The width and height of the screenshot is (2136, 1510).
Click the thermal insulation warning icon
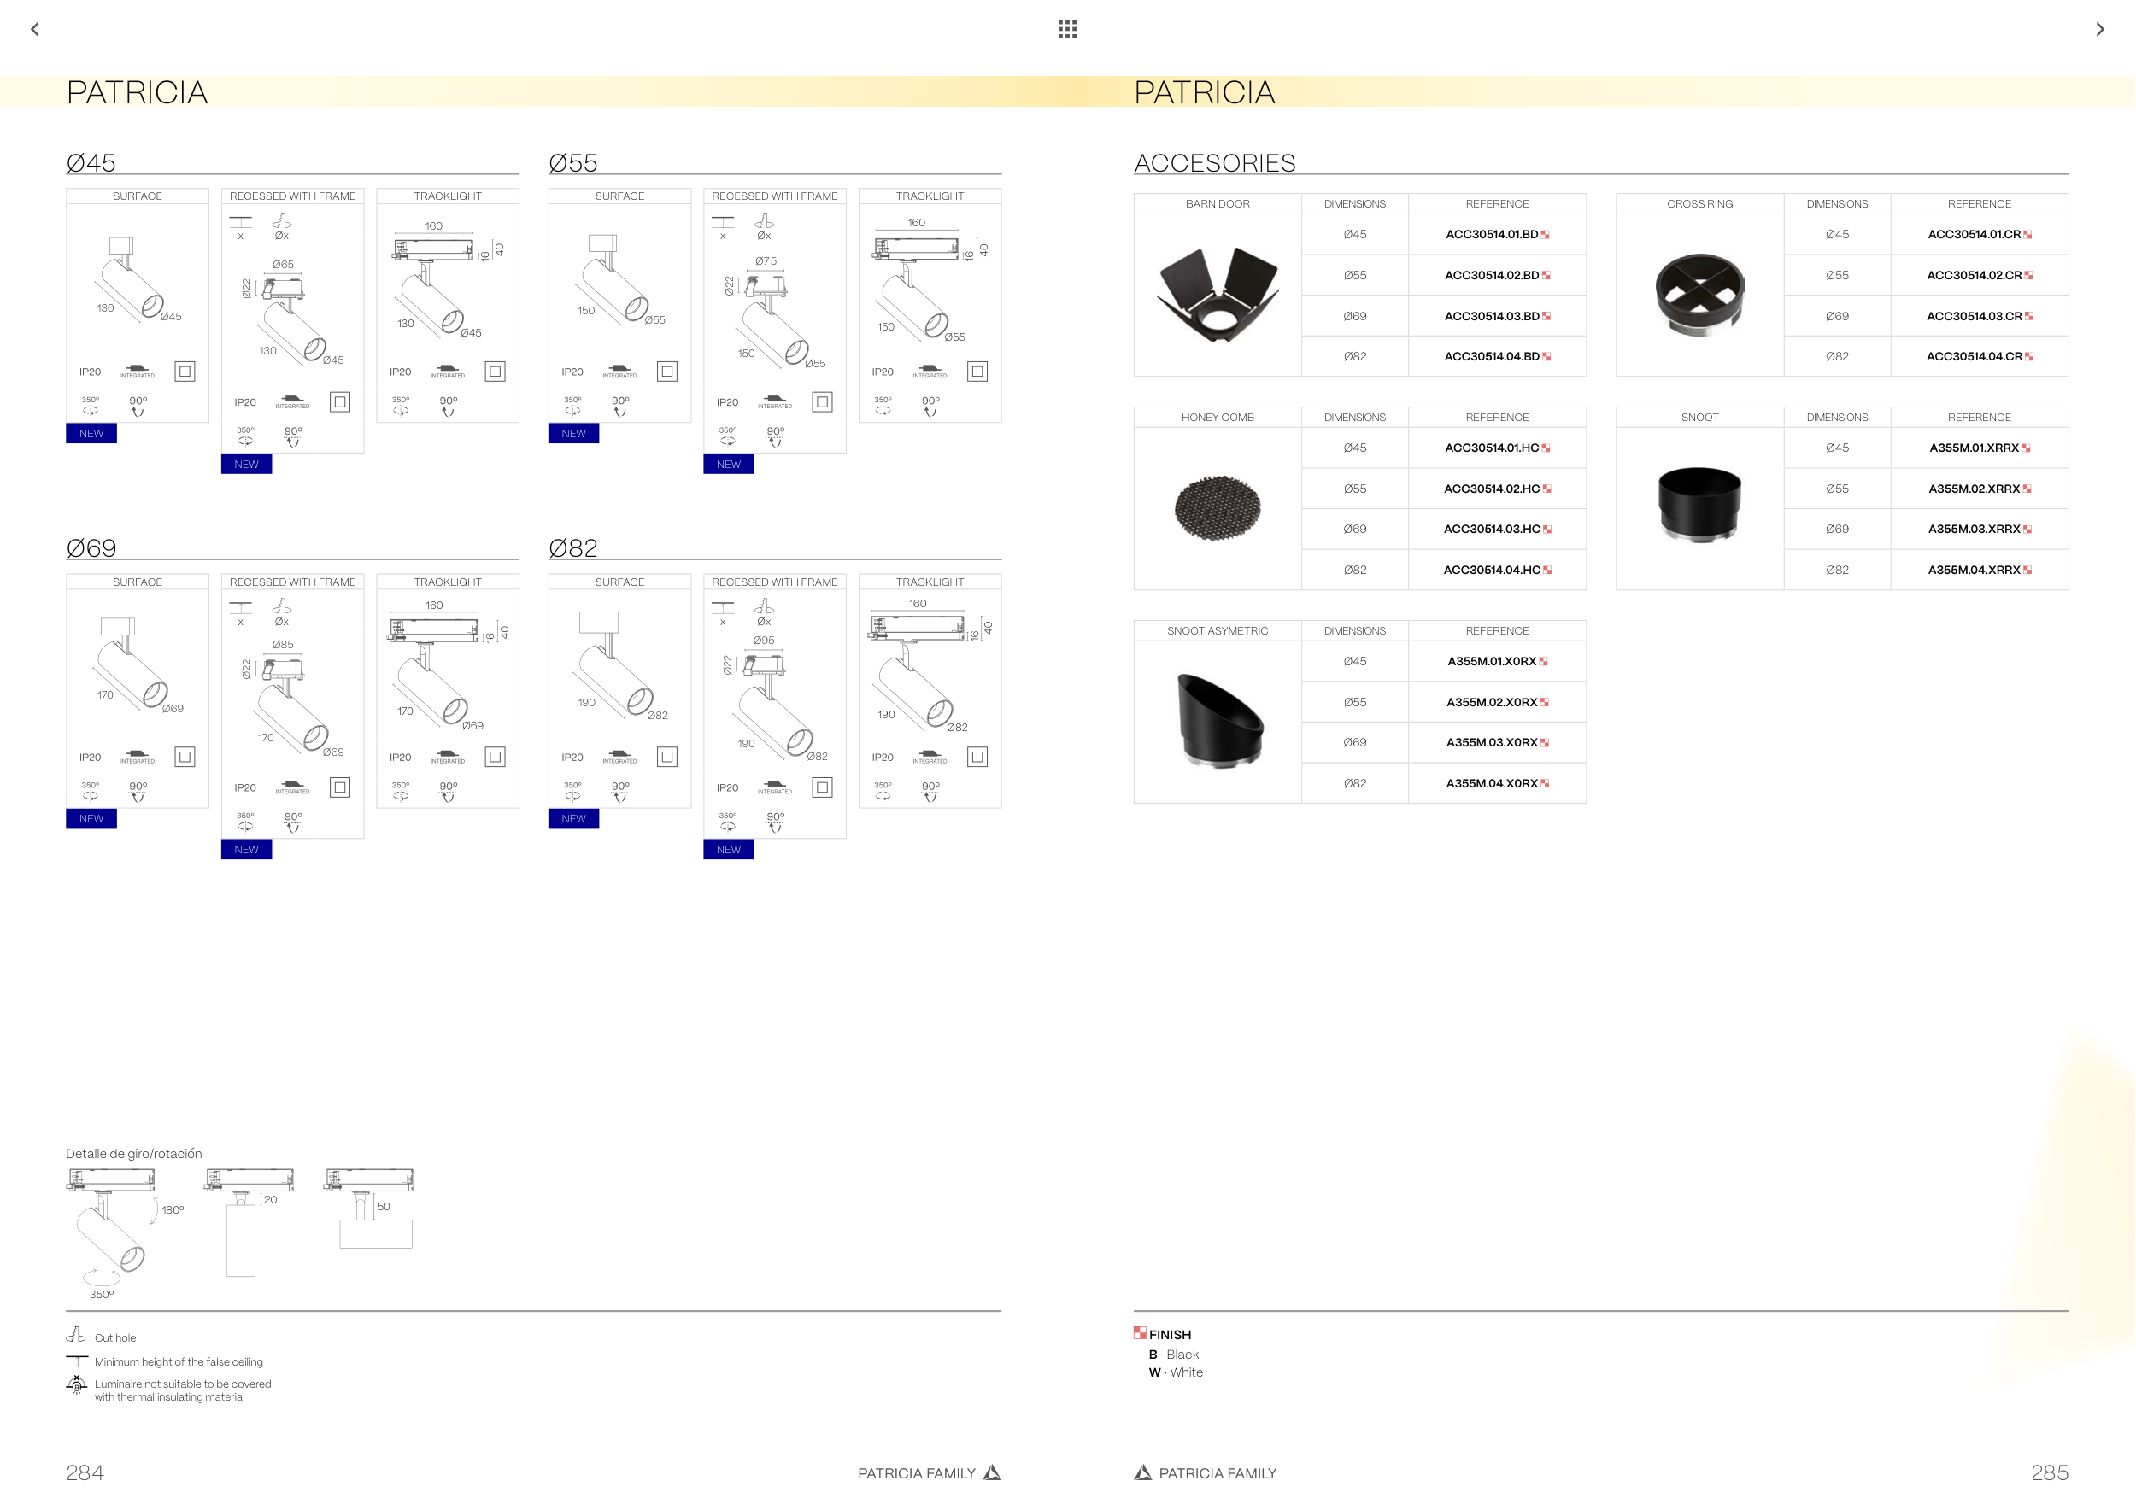[76, 1386]
